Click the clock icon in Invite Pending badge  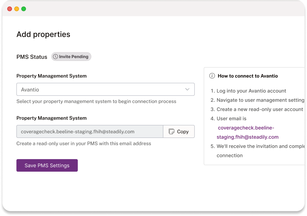(55, 57)
